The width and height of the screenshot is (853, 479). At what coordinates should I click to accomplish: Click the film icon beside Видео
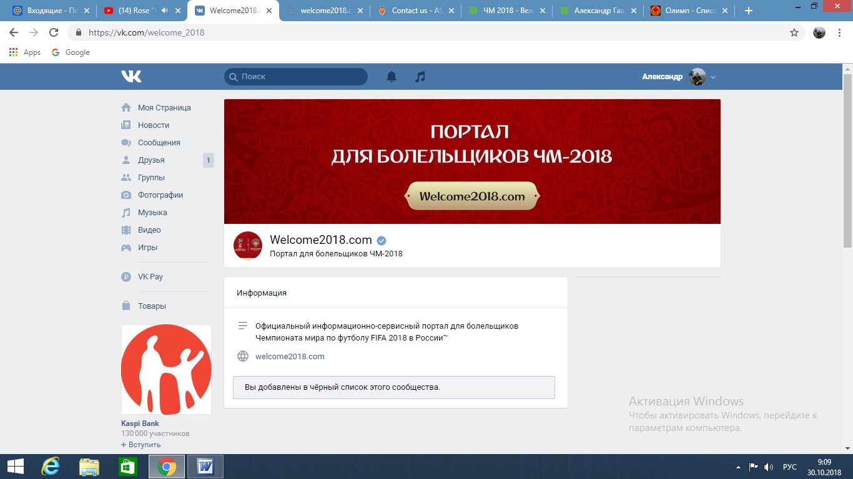click(126, 230)
